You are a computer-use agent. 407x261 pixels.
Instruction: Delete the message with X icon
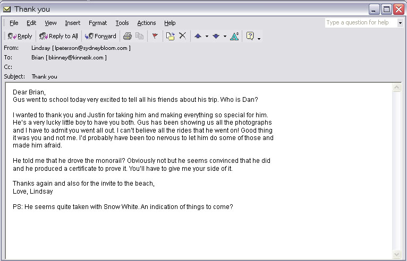182,36
